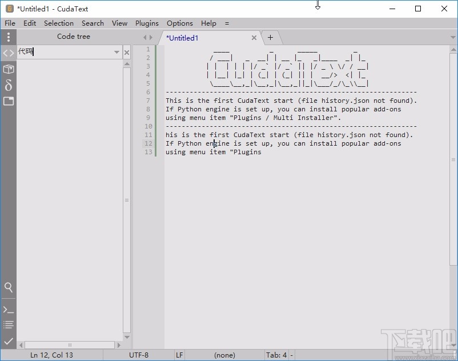Viewport: 458px width, 361px height.
Task: Open the Console panel icon
Action: coord(9,310)
